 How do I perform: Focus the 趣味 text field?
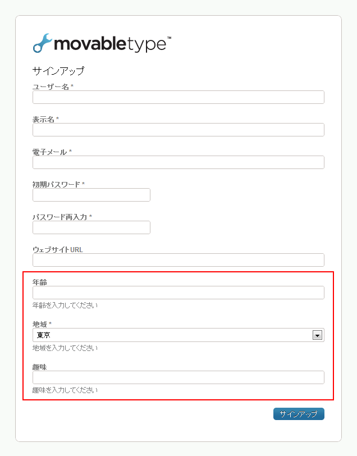point(178,377)
